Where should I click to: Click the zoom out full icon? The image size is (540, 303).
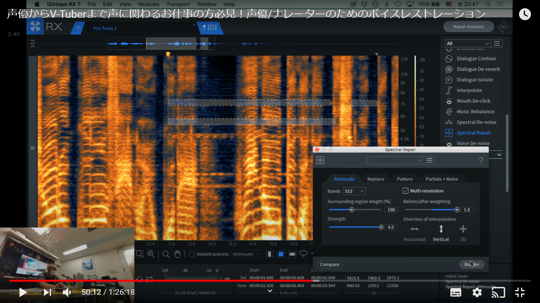[x=151, y=254]
